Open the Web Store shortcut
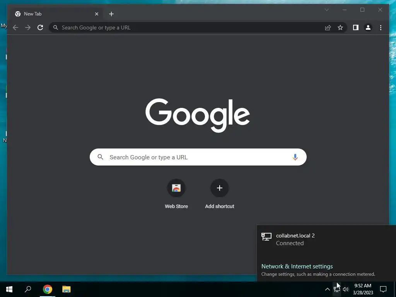Image resolution: width=396 pixels, height=297 pixels. tap(176, 194)
